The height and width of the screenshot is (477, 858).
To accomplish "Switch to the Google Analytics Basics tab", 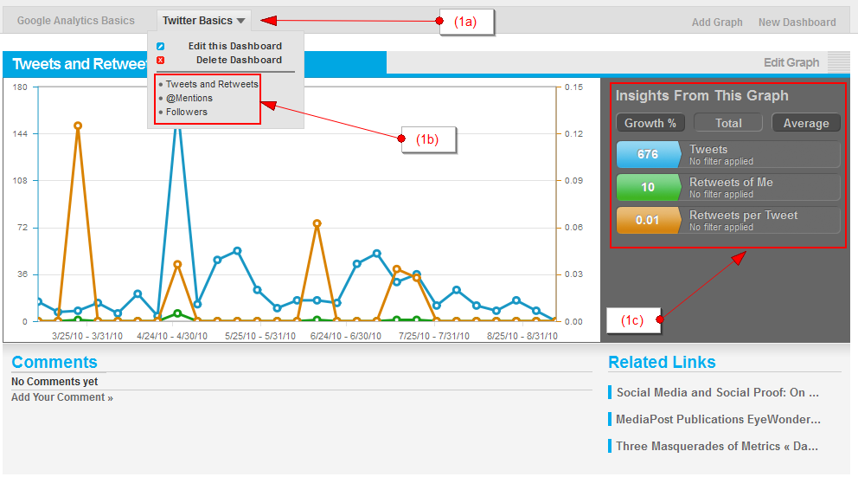I will pos(75,21).
